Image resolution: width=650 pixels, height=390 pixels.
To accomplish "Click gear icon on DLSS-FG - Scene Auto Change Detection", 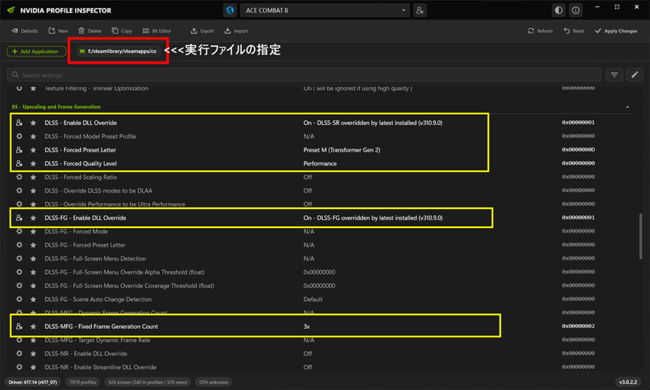I will [19, 299].
